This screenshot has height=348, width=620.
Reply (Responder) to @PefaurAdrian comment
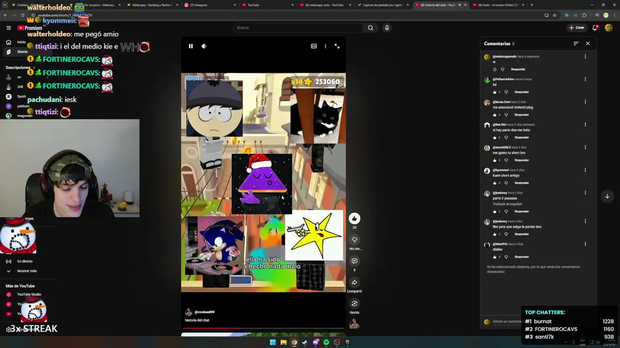pos(522,92)
